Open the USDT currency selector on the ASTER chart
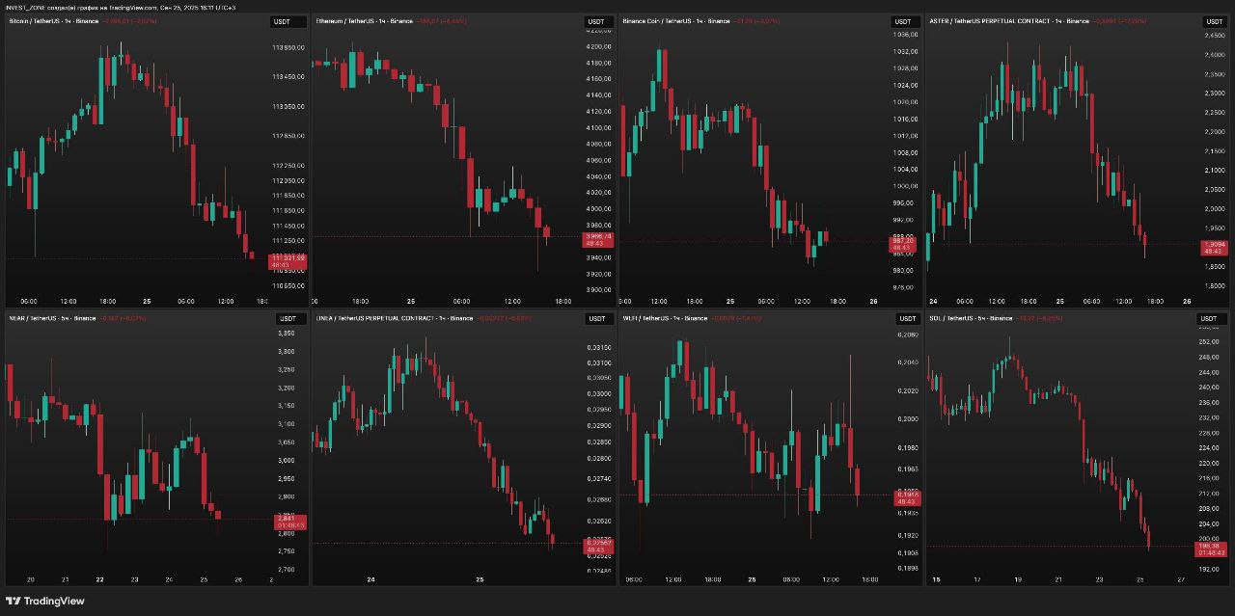Screen dimensions: 1235x616 pyautogui.click(x=1213, y=21)
